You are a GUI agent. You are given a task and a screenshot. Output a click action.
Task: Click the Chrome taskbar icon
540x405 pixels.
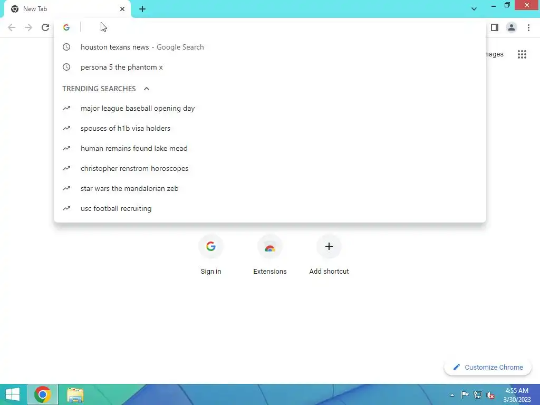pyautogui.click(x=43, y=394)
